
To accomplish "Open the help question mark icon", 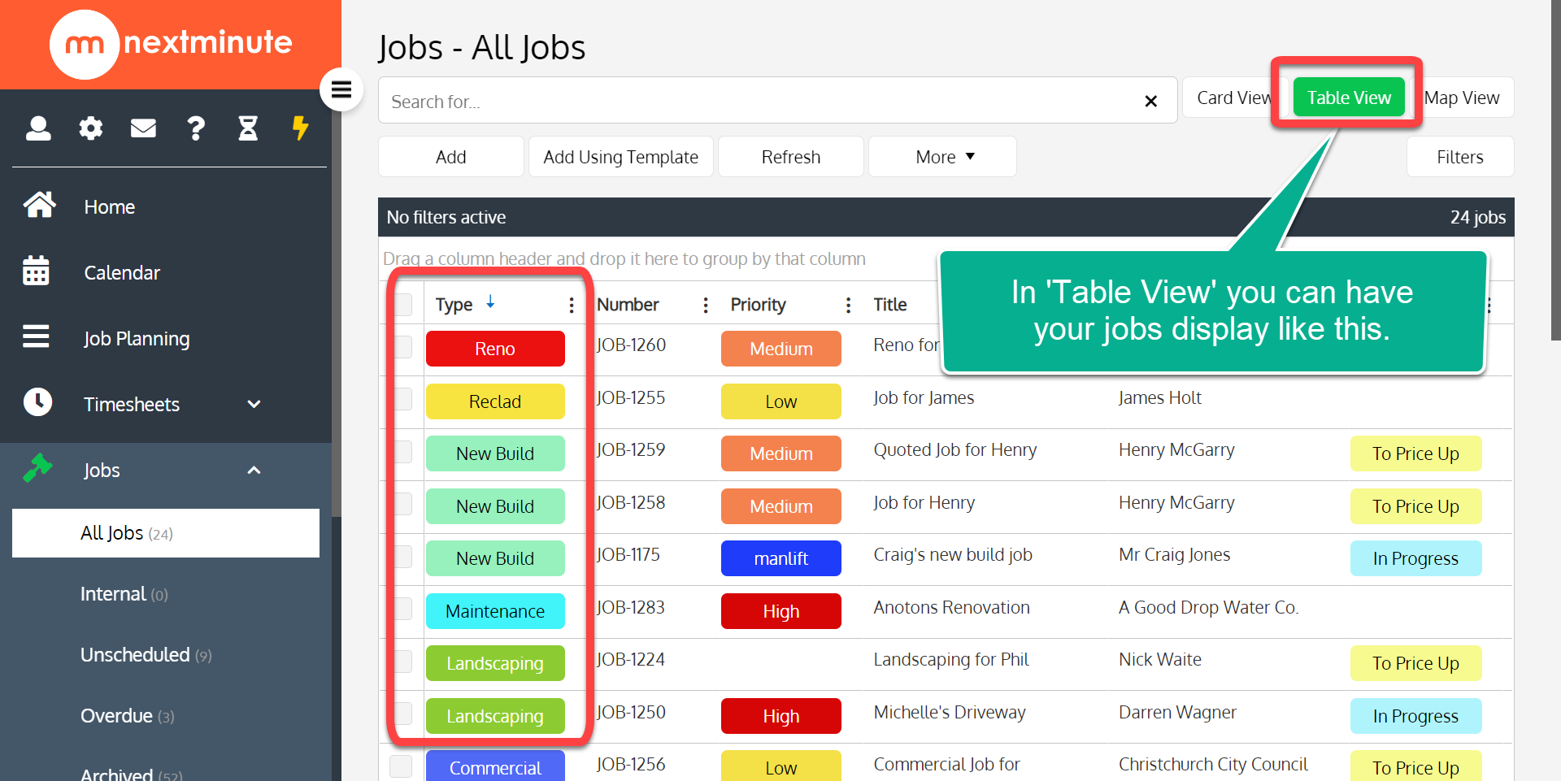I will coord(196,128).
